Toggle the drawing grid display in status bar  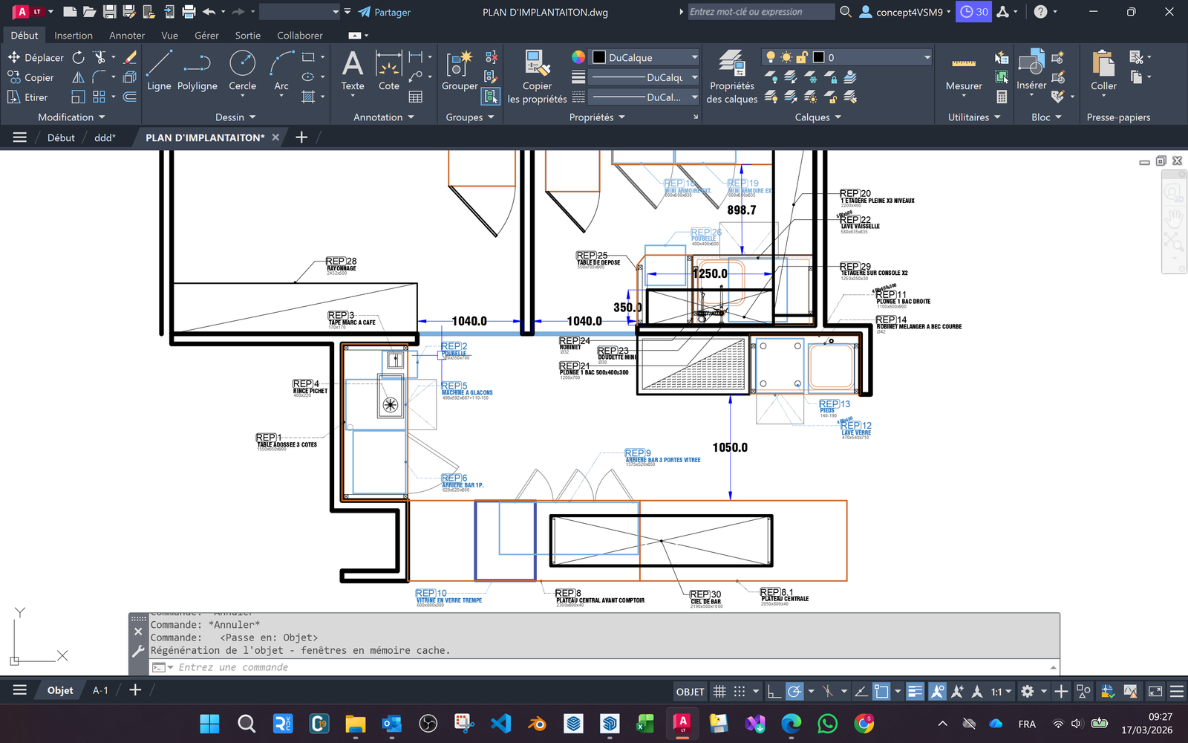pyautogui.click(x=719, y=692)
